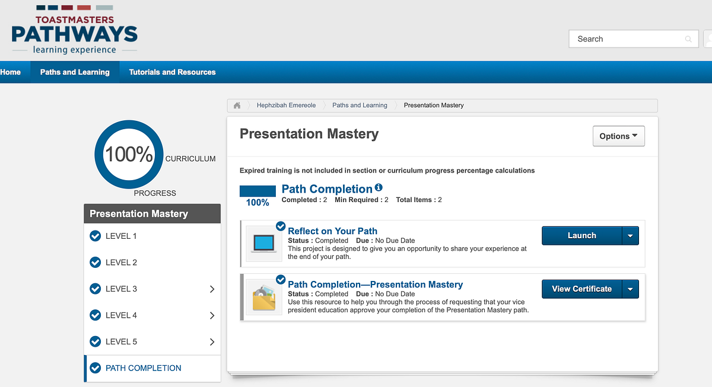Click the checkmark beside LEVEL 2
This screenshot has height=387, width=712.
(95, 263)
